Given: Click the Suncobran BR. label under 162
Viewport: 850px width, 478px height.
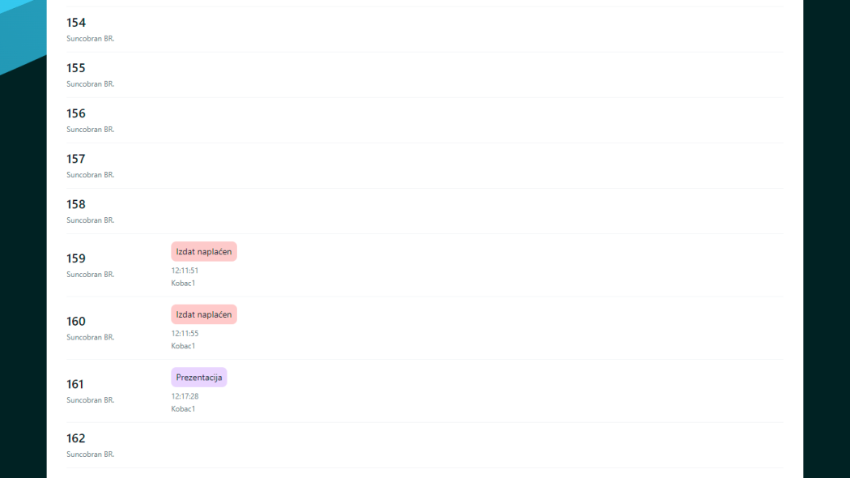Looking at the screenshot, I should pyautogui.click(x=91, y=455).
